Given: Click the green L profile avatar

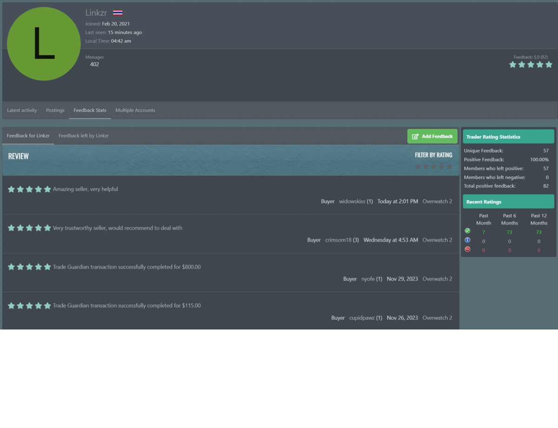Looking at the screenshot, I should (44, 44).
